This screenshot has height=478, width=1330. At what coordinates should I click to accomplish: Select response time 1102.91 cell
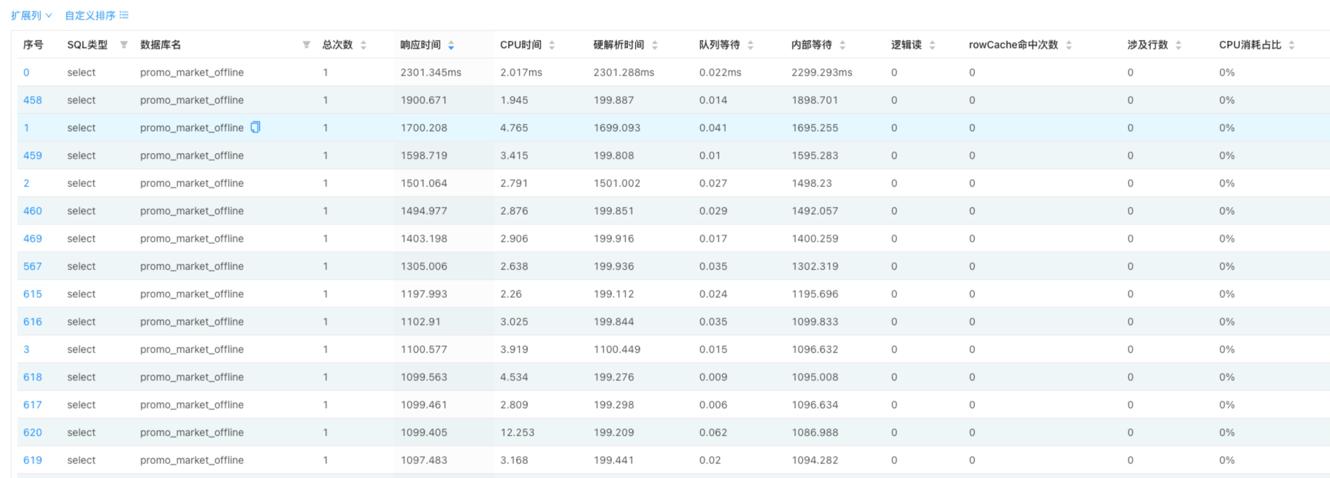pos(420,322)
